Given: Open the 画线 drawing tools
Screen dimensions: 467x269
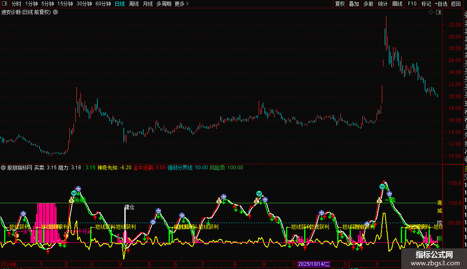Looking at the screenshot, I should [397, 4].
